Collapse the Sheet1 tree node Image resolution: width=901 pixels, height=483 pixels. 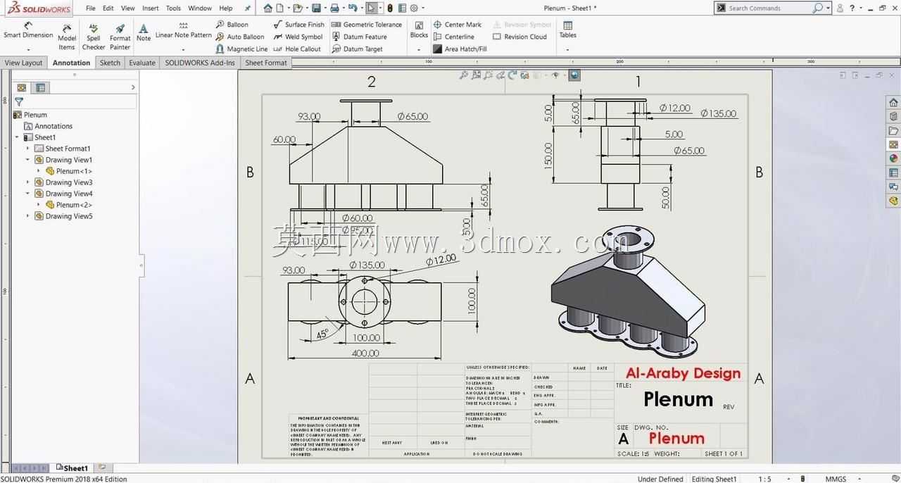(x=17, y=137)
